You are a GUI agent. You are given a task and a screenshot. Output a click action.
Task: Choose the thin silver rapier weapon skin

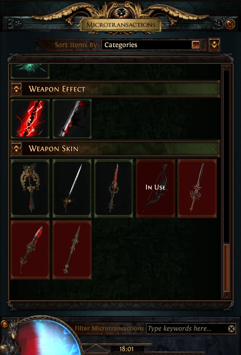coord(72,188)
